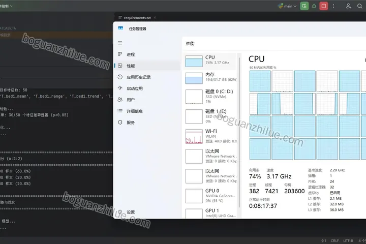Select Disk 0 (C: D:) resource entry
The width and height of the screenshot is (366, 244).
tap(210, 97)
